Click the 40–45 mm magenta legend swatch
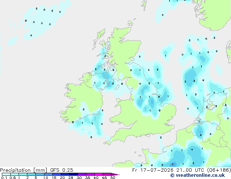 (x=99, y=174)
